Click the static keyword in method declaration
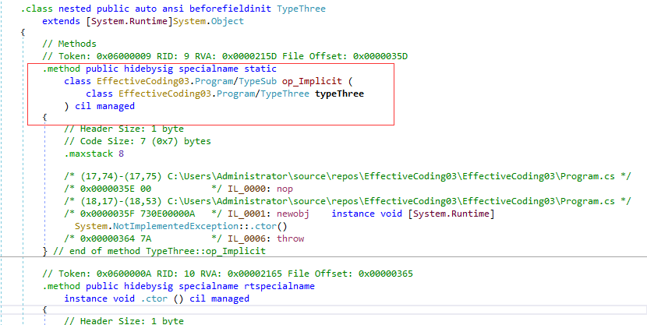This screenshot has height=325, width=647. click(x=260, y=69)
